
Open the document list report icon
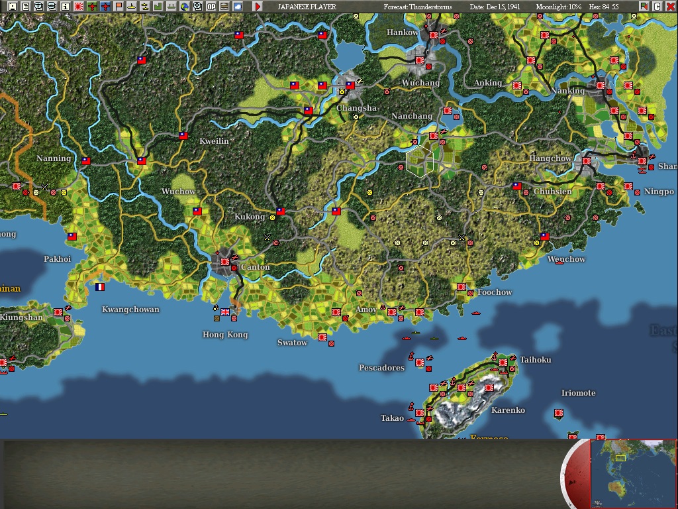point(26,7)
